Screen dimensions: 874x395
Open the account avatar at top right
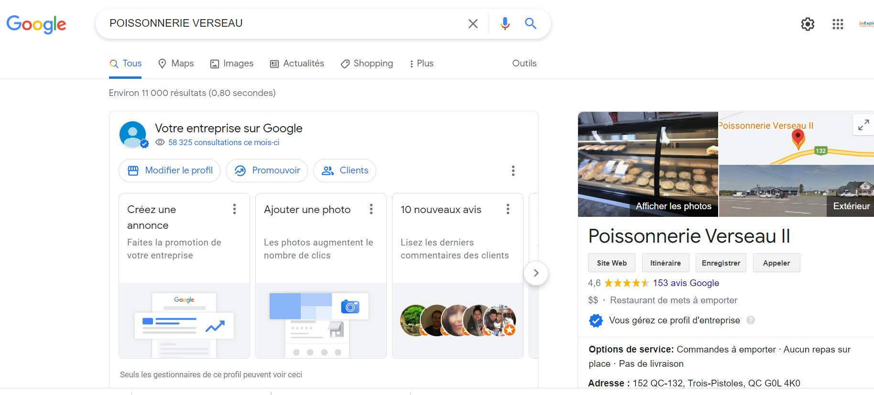866,24
